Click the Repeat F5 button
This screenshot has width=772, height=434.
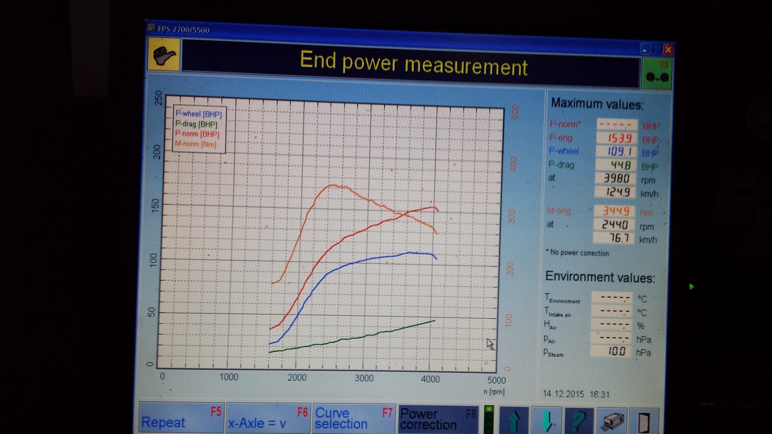tap(182, 417)
